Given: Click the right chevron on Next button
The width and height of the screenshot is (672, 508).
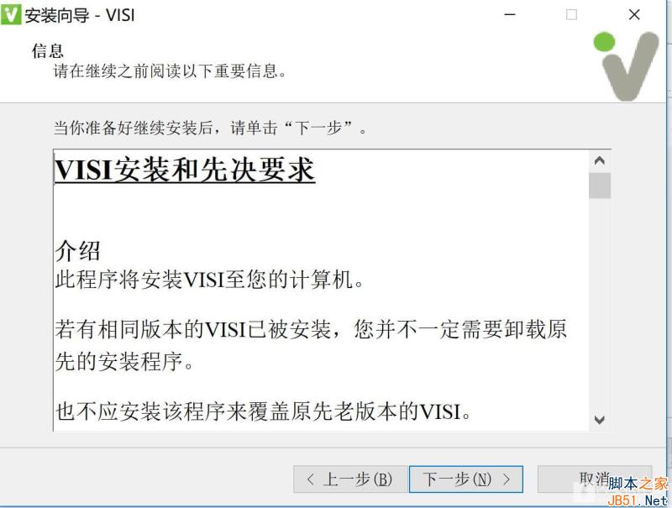Looking at the screenshot, I should tap(507, 479).
